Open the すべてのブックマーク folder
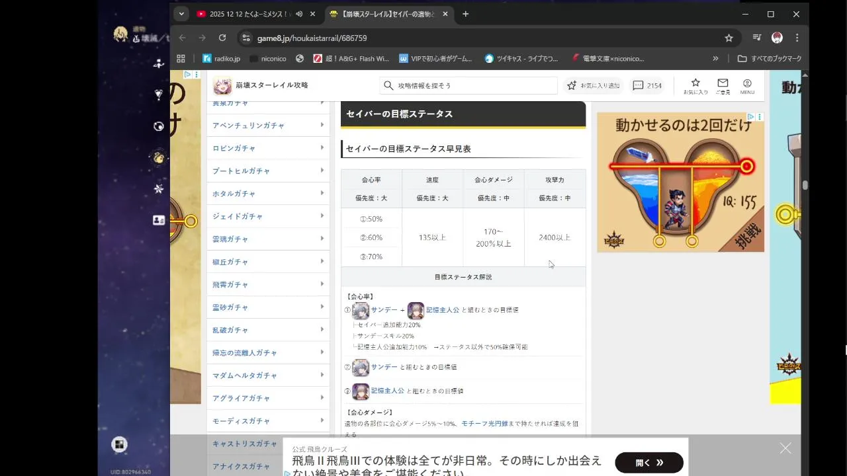This screenshot has width=847, height=476. [x=770, y=58]
